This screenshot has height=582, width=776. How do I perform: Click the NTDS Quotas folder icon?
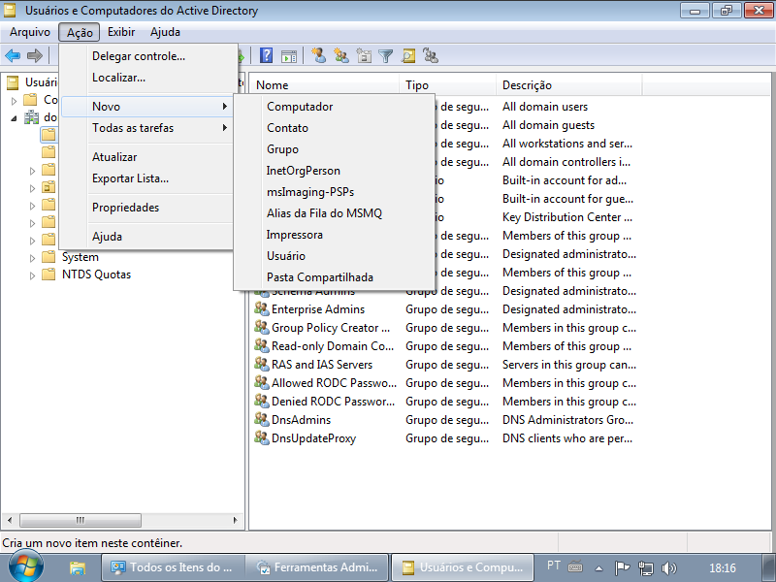pos(48,275)
